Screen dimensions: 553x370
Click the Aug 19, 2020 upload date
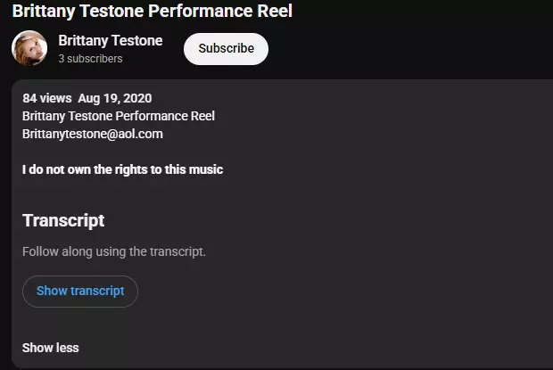[x=115, y=98]
